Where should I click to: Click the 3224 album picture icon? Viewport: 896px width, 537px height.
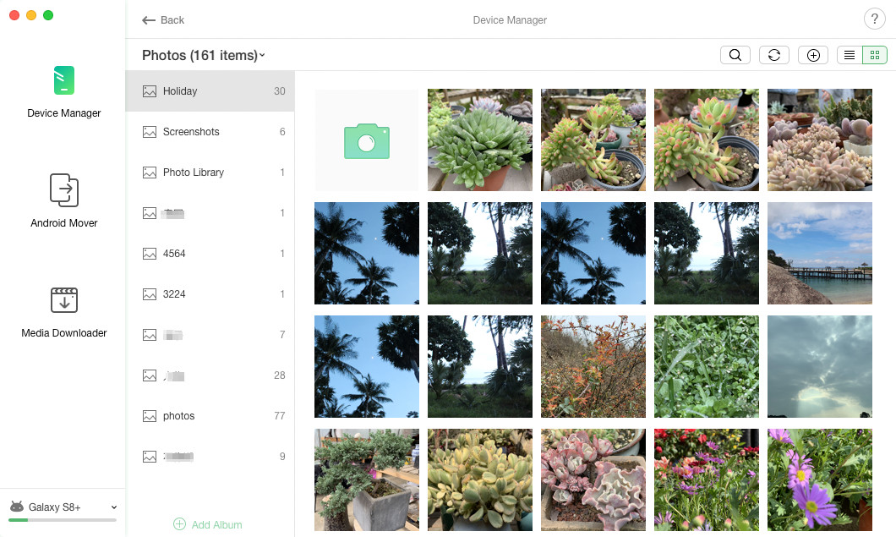click(x=149, y=294)
